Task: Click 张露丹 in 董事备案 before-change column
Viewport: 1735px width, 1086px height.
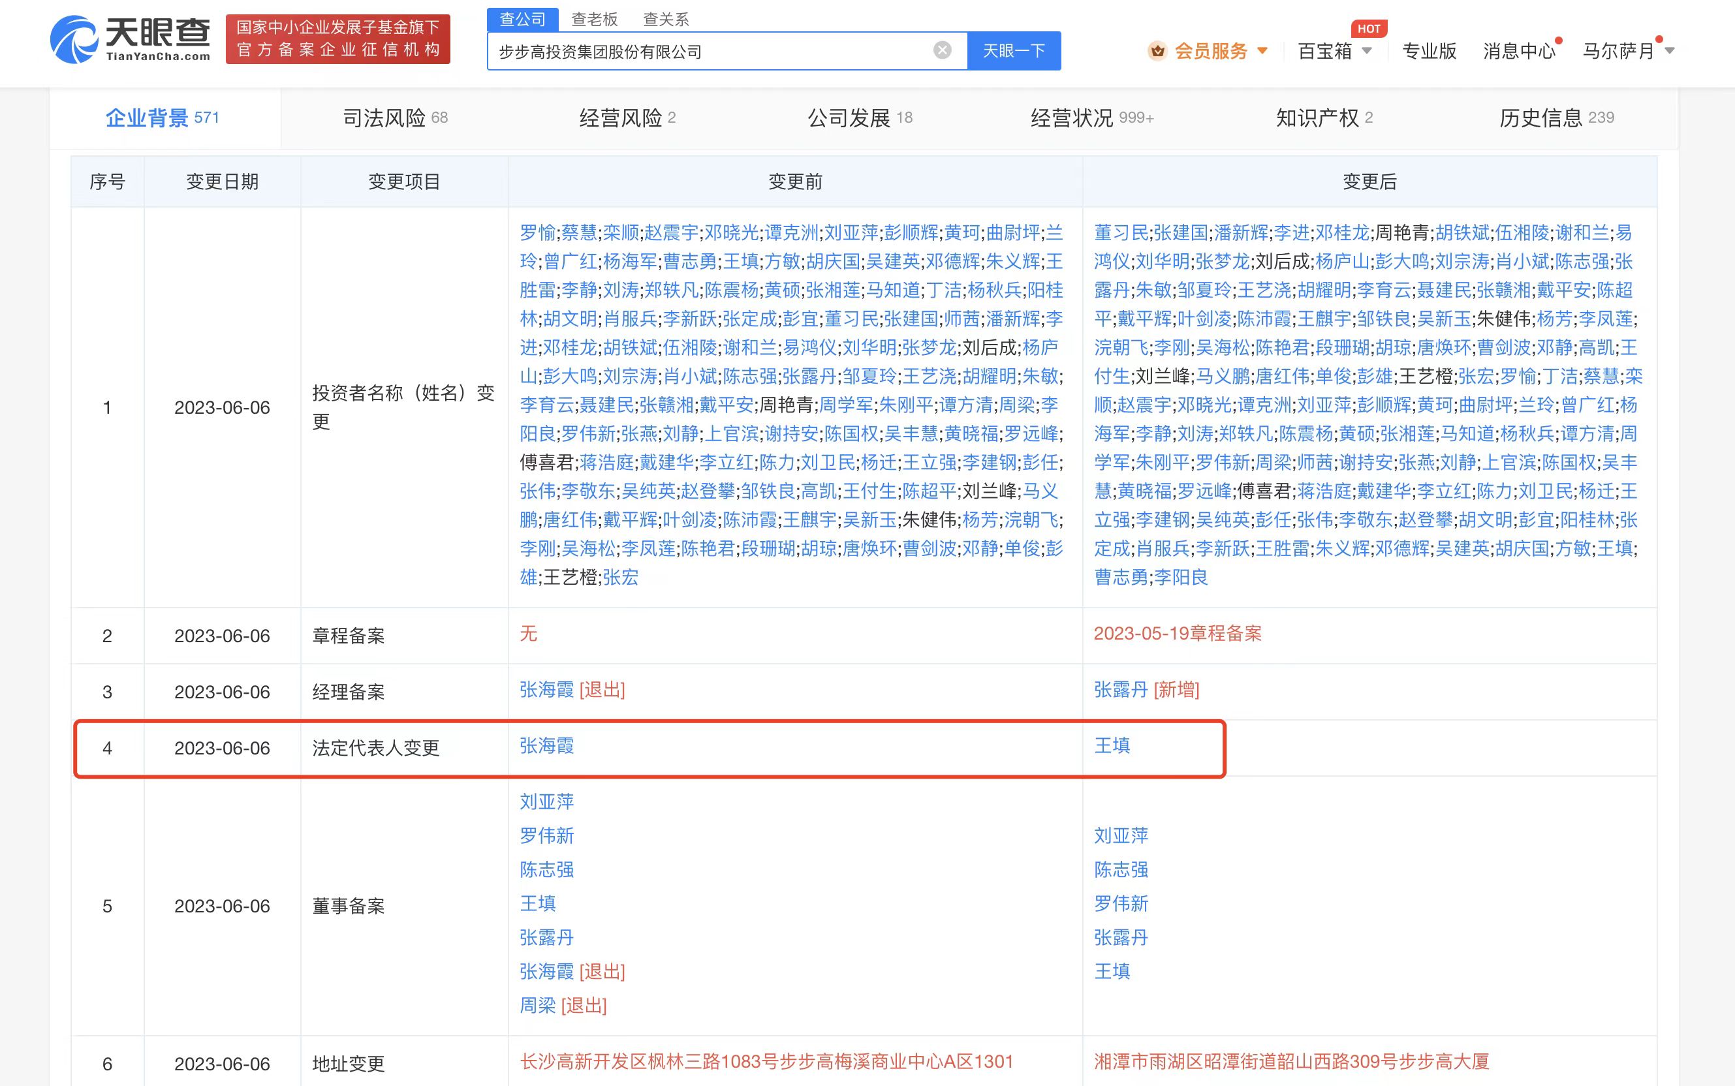Action: click(547, 937)
